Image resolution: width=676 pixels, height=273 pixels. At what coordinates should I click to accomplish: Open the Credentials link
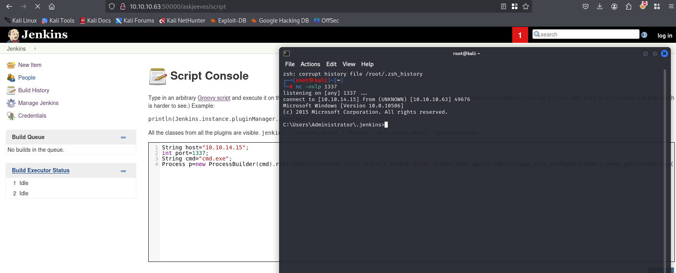click(x=32, y=116)
